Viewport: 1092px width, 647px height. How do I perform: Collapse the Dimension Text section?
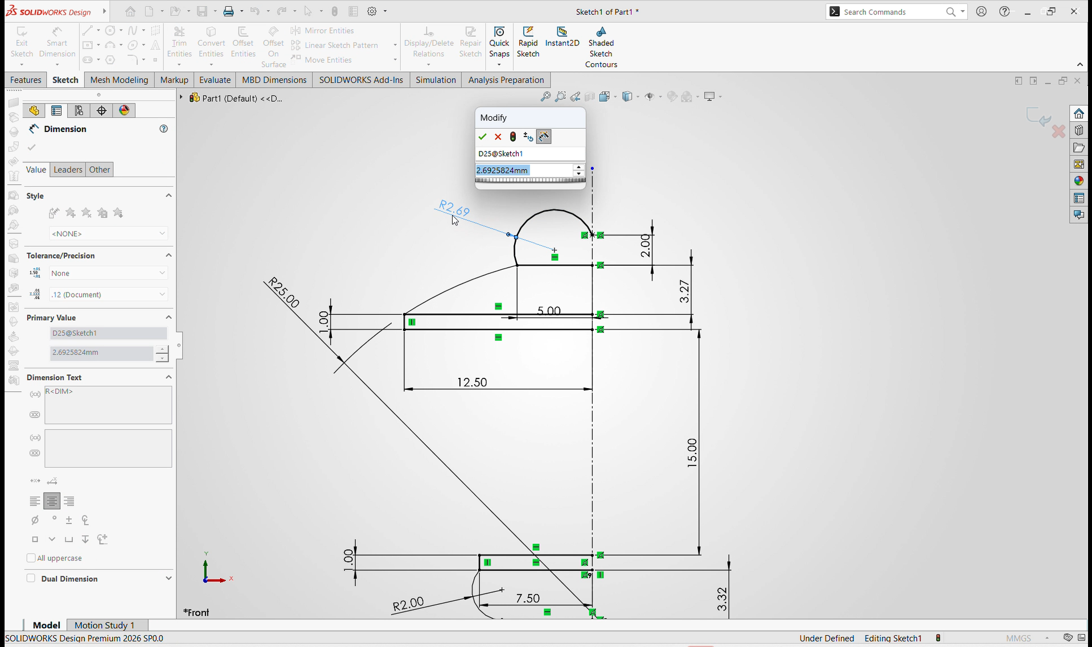[x=169, y=377]
